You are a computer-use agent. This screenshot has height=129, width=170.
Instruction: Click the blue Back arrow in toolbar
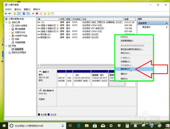[x=6, y=13]
